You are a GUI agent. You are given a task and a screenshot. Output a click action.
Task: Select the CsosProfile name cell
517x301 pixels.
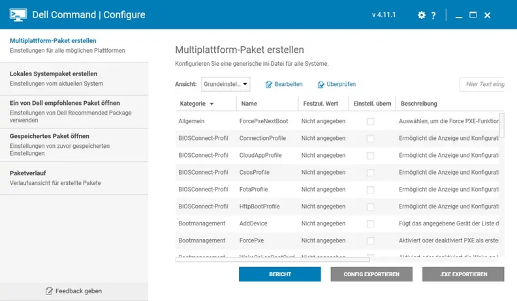pos(254,173)
